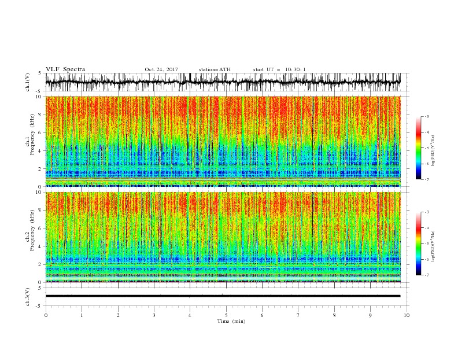458x354 pixels.
Task: Click the time axis tick '9'
Action: click(x=370, y=315)
